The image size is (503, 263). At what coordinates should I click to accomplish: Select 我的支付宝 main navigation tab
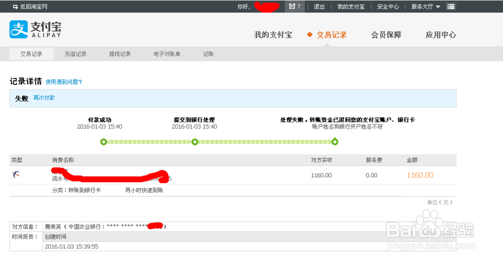[x=273, y=35]
